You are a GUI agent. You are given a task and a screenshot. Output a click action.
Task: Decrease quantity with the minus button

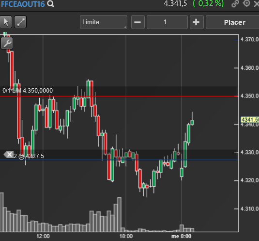(138, 22)
